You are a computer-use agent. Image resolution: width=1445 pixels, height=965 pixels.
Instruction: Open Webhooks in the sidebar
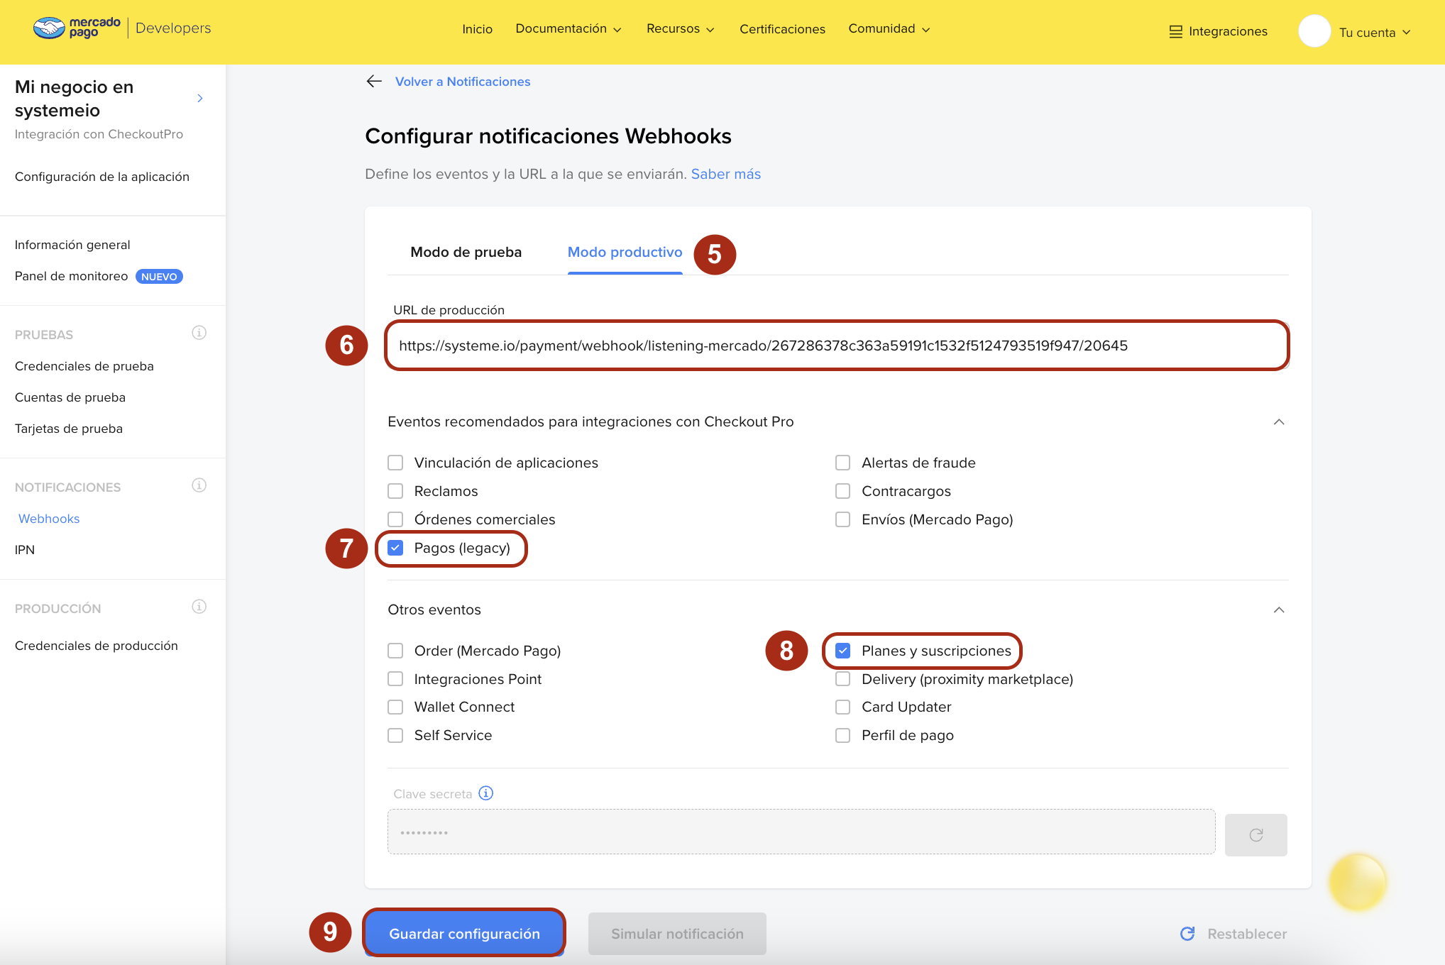(x=49, y=519)
